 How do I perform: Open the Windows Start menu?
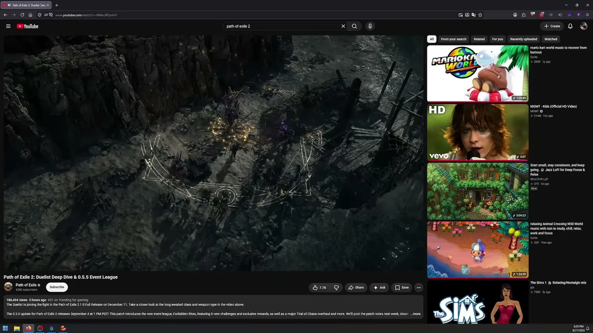(x=6, y=328)
